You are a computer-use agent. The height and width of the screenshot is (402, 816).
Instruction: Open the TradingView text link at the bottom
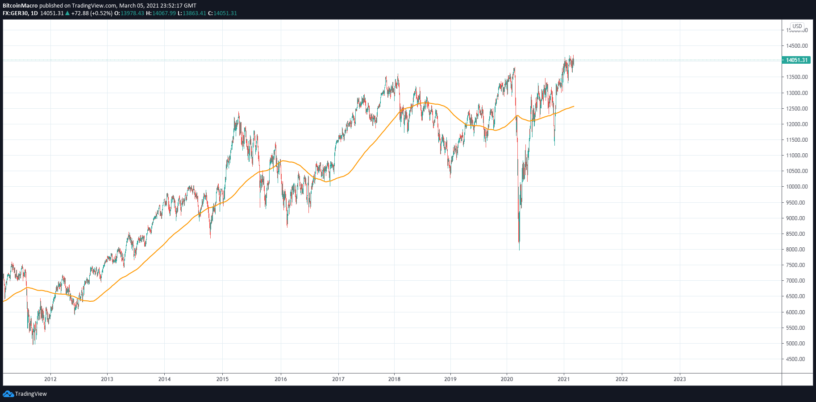coord(31,394)
